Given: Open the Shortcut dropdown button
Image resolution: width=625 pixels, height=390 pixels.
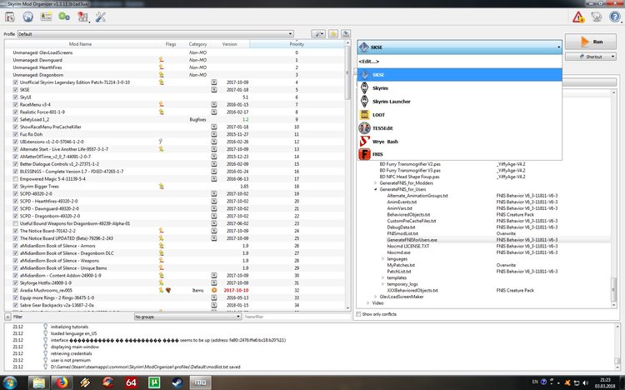Looking at the screenshot, I should pos(591,57).
